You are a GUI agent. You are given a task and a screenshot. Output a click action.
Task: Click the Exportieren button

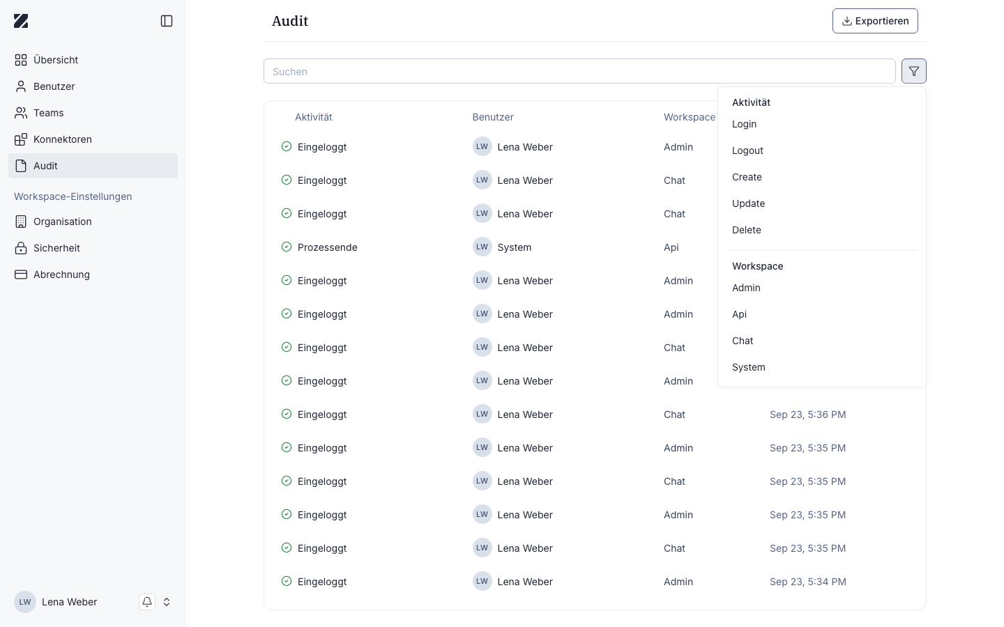click(x=875, y=21)
